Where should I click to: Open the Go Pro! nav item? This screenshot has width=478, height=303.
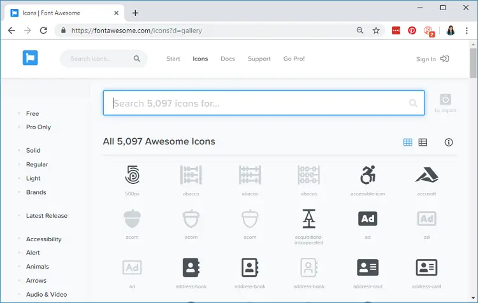pyautogui.click(x=294, y=59)
